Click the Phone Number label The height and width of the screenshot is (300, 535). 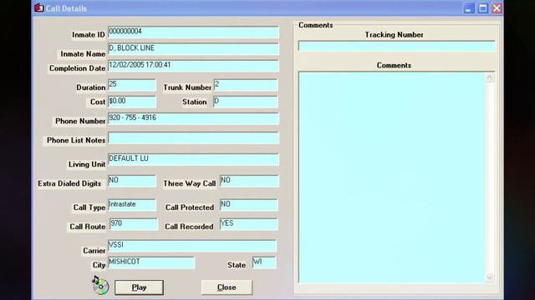(x=80, y=121)
